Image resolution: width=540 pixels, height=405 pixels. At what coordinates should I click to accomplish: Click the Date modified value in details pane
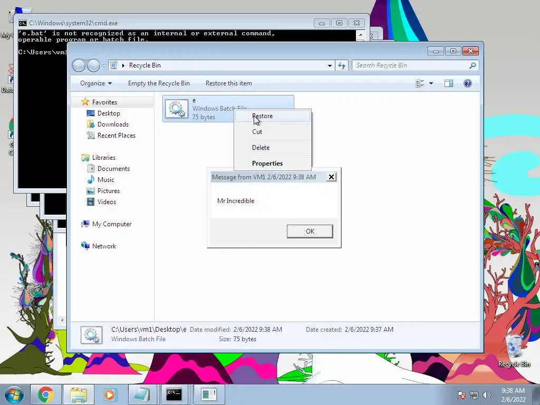[x=257, y=330]
